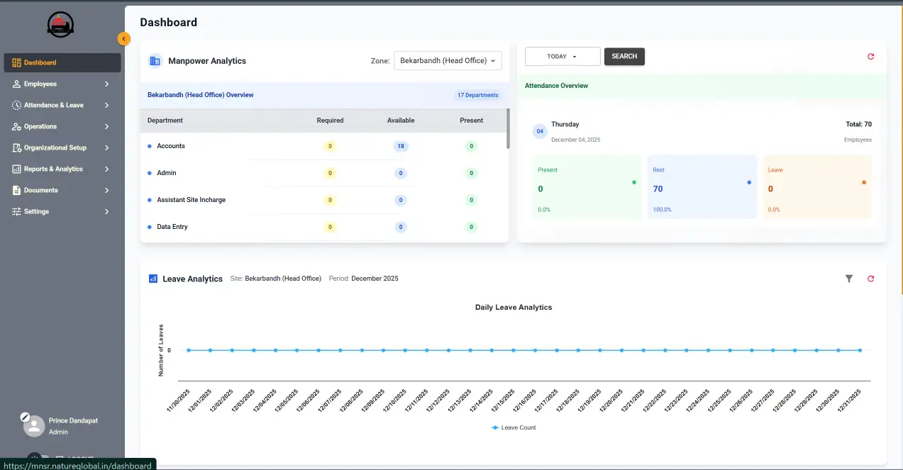
Task: Refresh the Leave Analytics chart
Action: point(870,279)
